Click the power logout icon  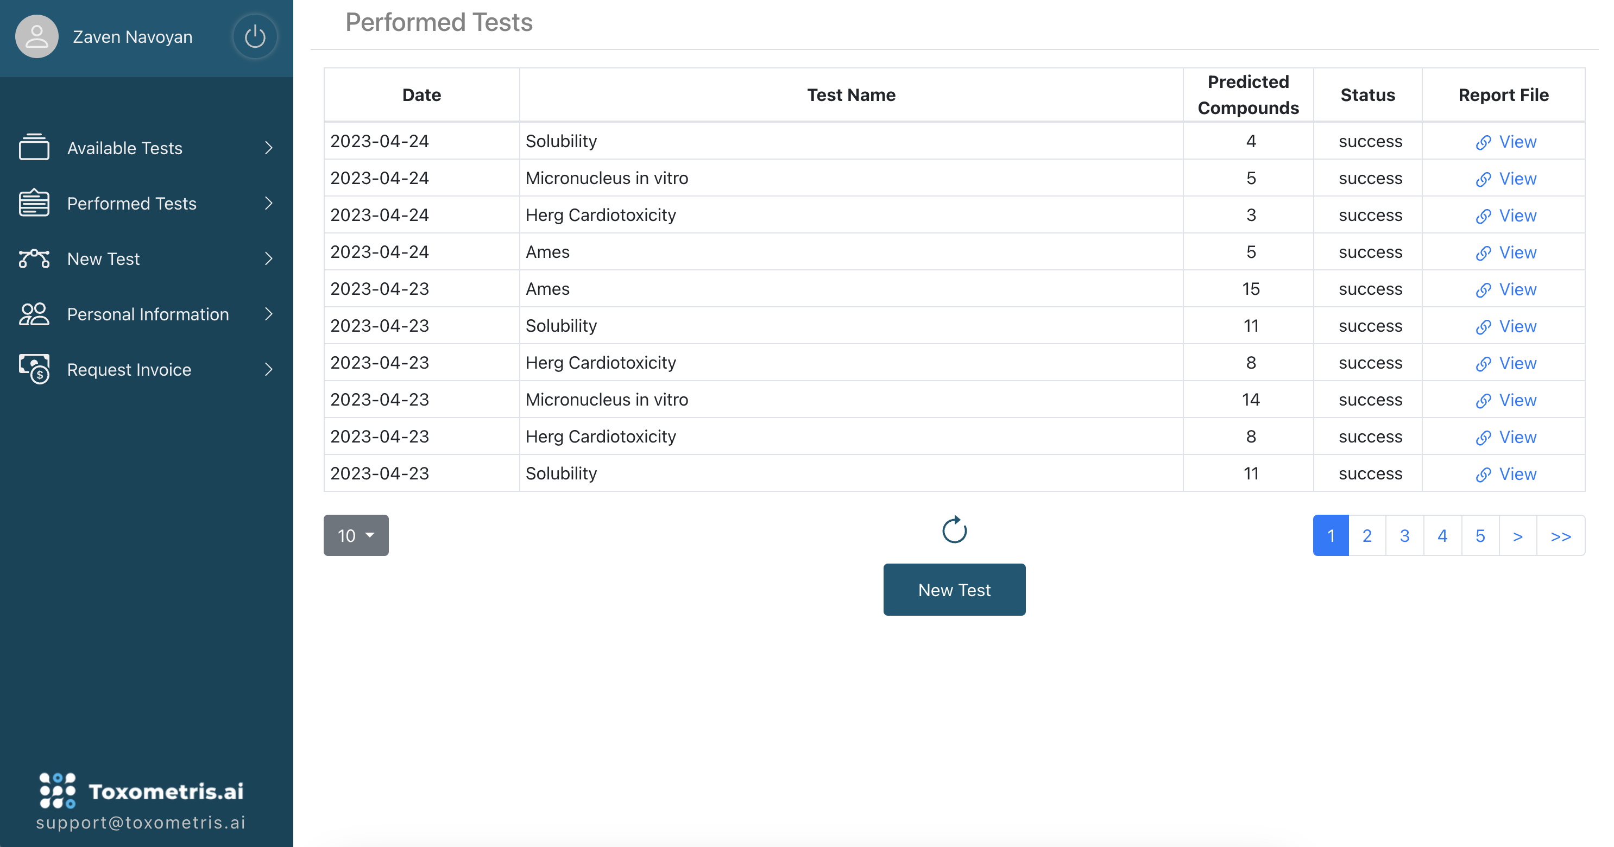pos(254,36)
